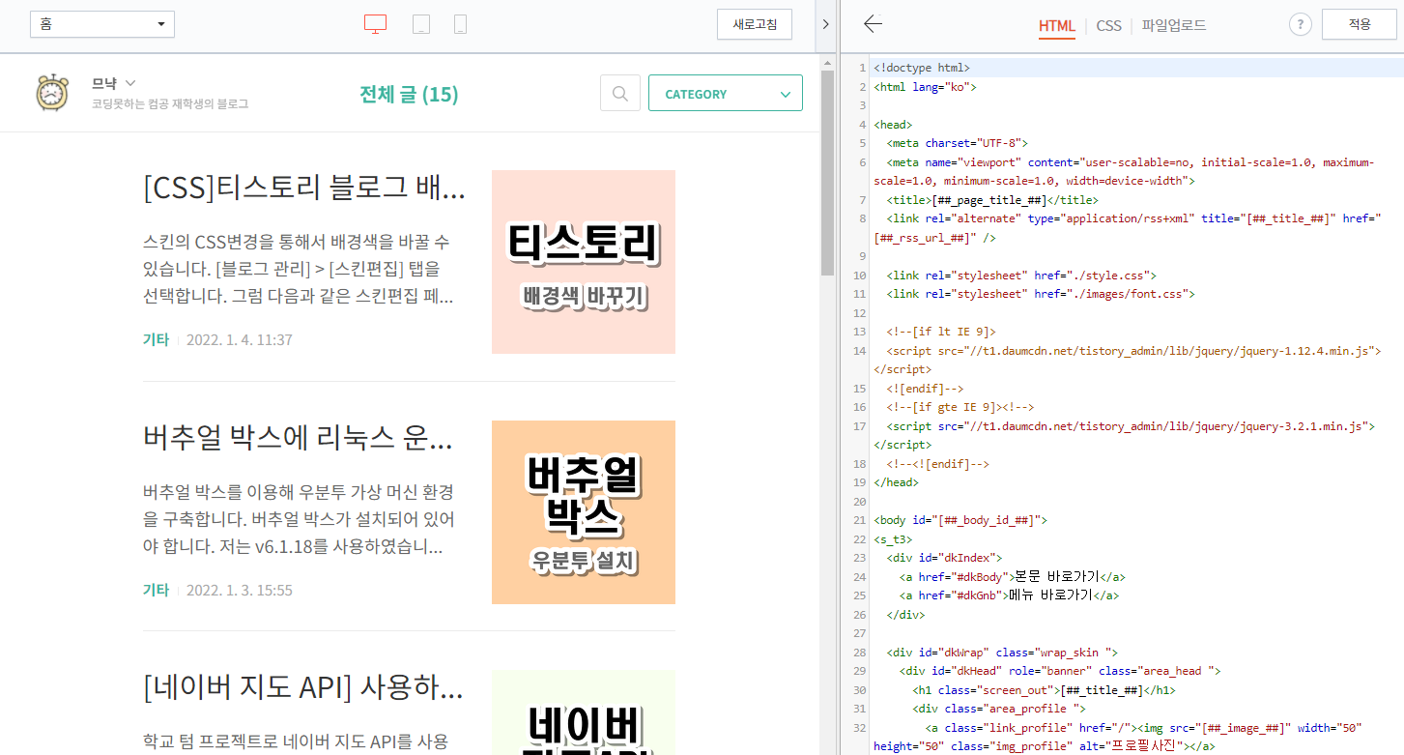
Task: Expand the chevron next to blog name 므냑
Action: (x=130, y=83)
